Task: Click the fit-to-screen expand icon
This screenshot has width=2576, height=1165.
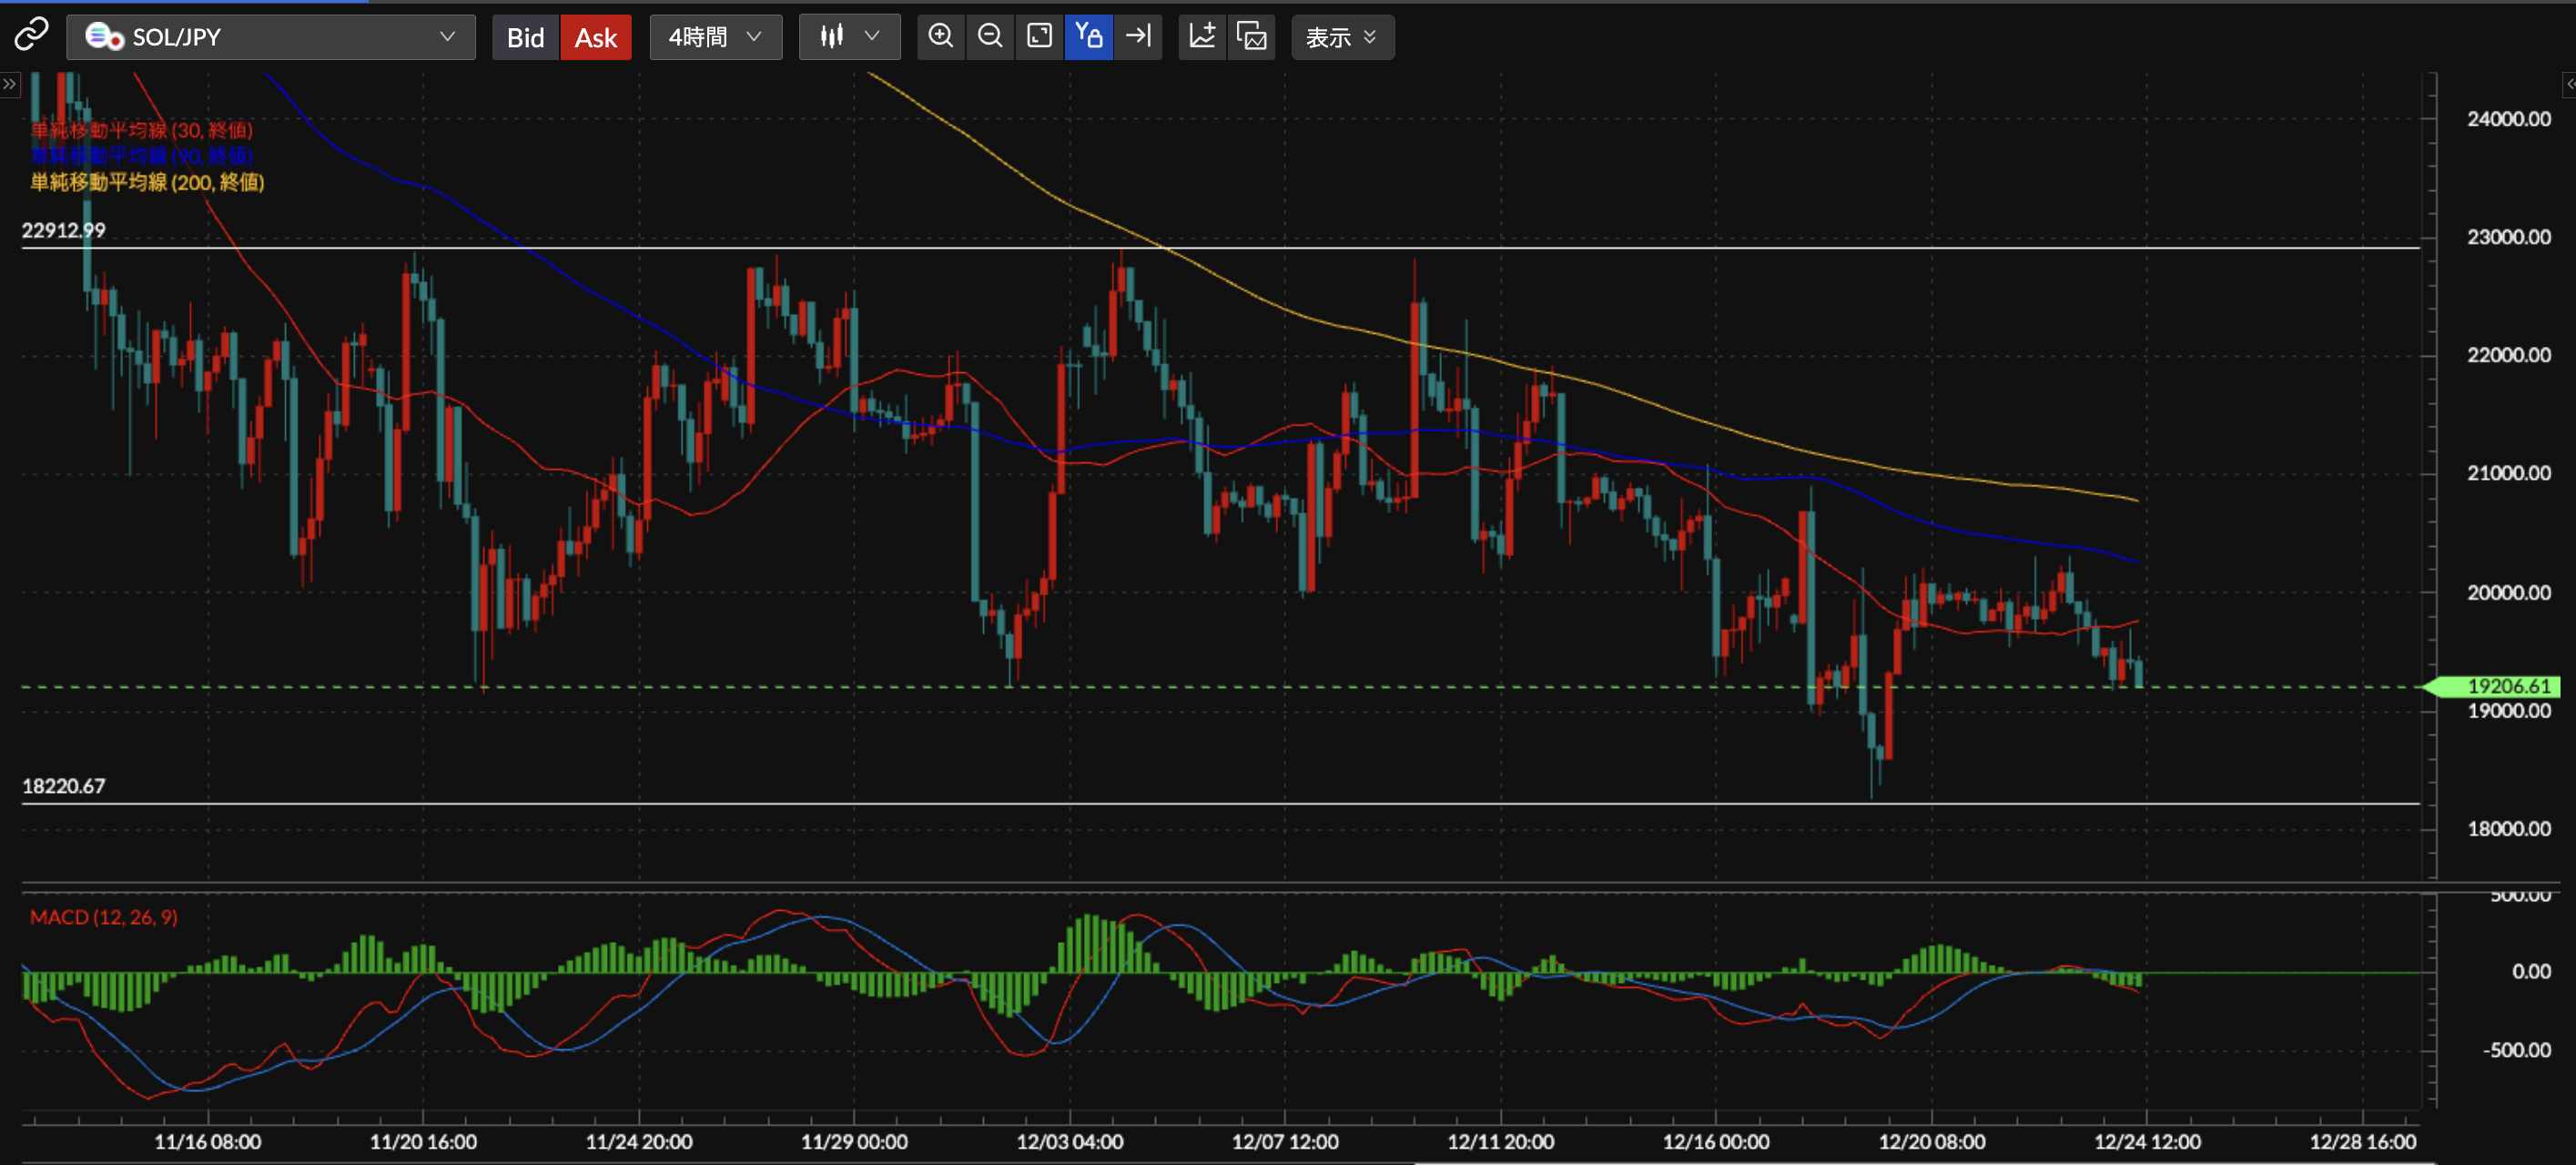Action: (x=1039, y=37)
